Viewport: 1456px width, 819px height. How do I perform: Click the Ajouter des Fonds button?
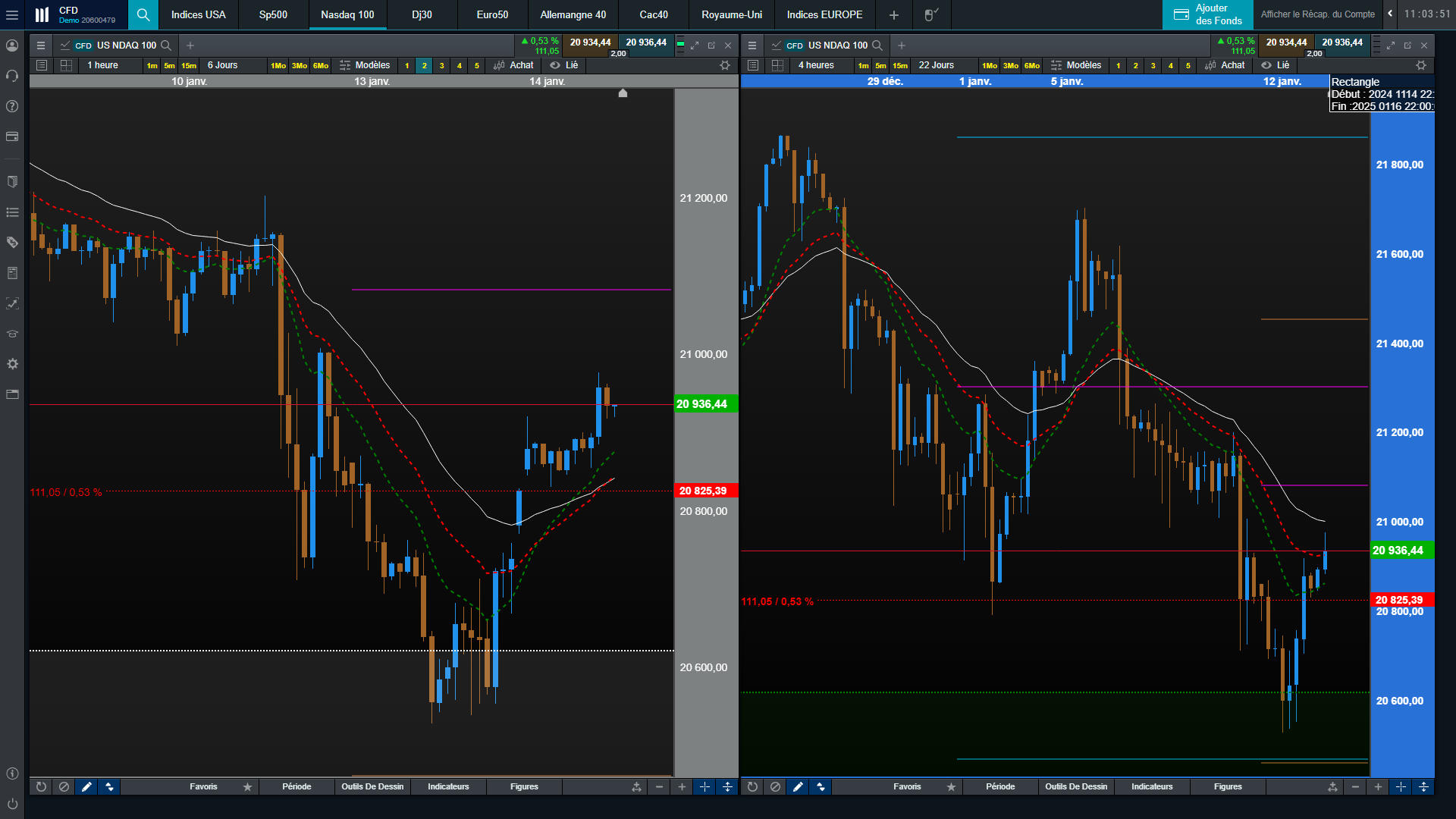click(x=1207, y=14)
